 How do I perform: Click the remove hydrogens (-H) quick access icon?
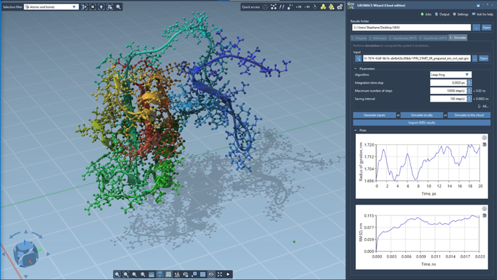307,6
